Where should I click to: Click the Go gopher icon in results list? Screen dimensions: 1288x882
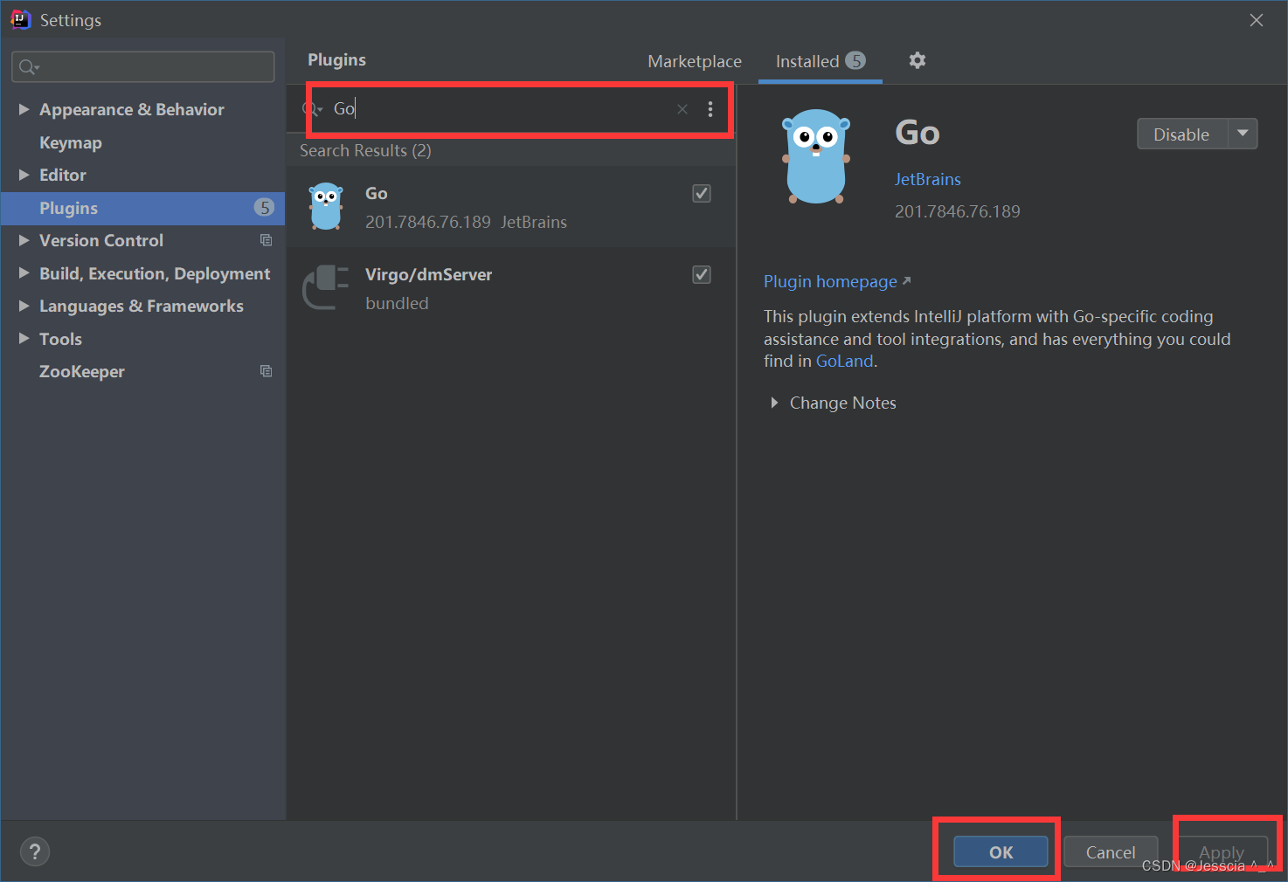(x=326, y=207)
